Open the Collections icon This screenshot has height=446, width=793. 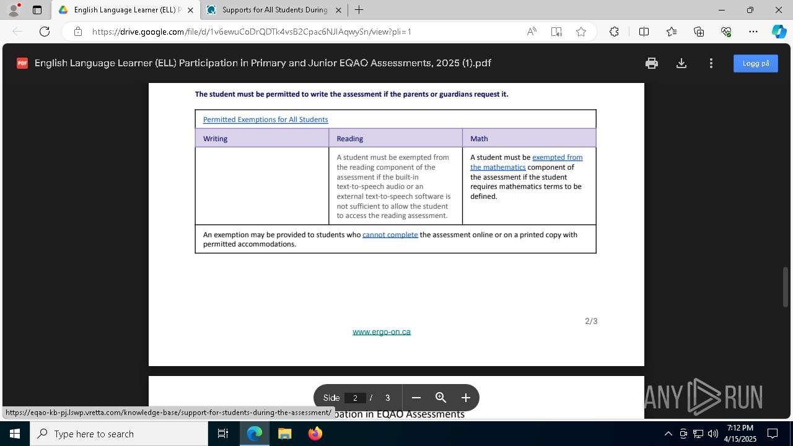pyautogui.click(x=699, y=32)
